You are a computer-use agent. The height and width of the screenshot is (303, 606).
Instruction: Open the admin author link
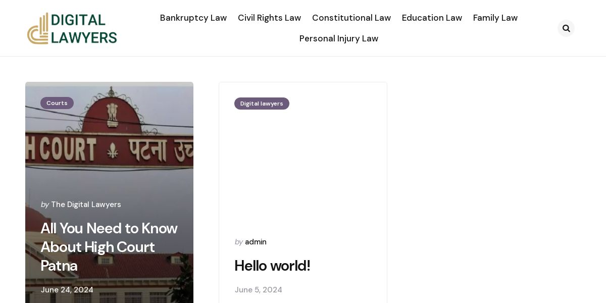pos(256,242)
